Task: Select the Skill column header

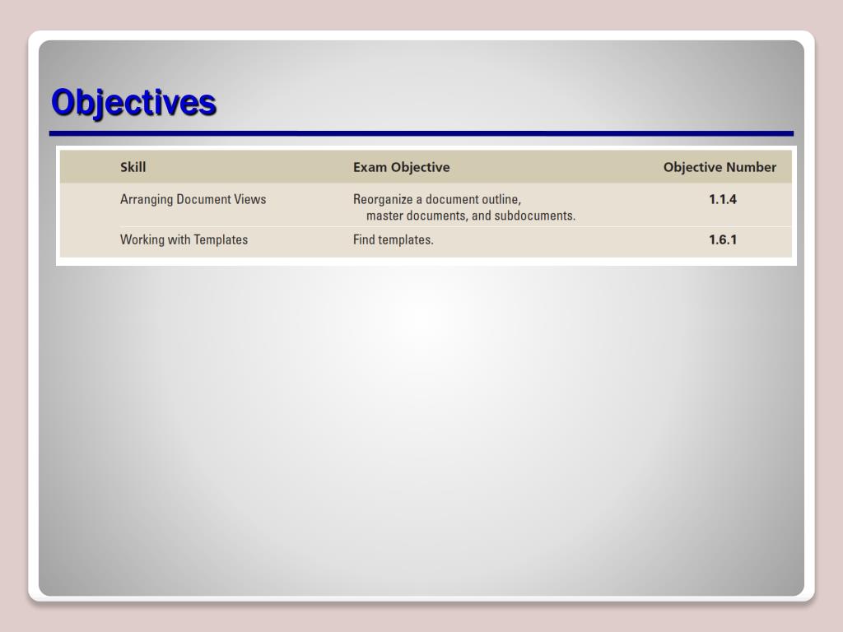Action: click(133, 167)
